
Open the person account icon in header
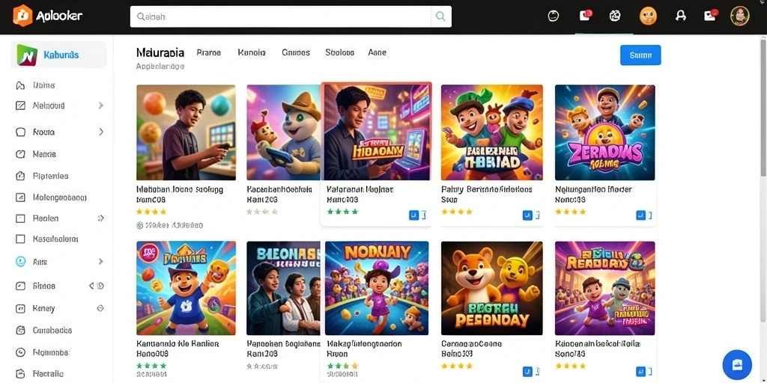click(680, 16)
